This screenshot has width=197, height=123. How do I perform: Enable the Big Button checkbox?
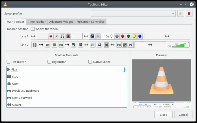tap(49, 62)
